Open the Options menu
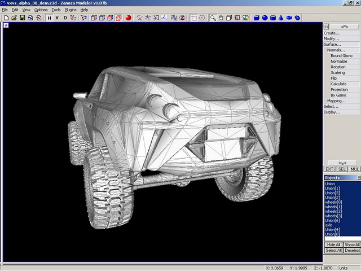The image size is (361, 271). 41,10
